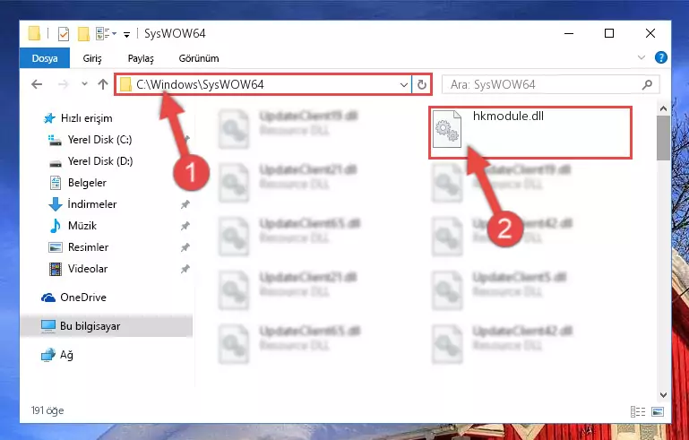This screenshot has width=689, height=440.
Task: Refresh the SysWOW64 folder view
Action: [x=422, y=85]
